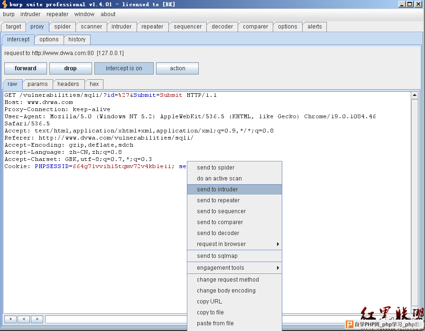The height and width of the screenshot is (331, 426).
Task: Open the repeater menu in menu bar
Action: click(x=57, y=14)
